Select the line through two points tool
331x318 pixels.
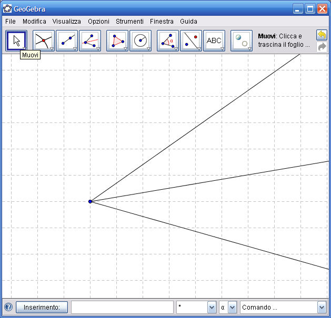coord(67,40)
